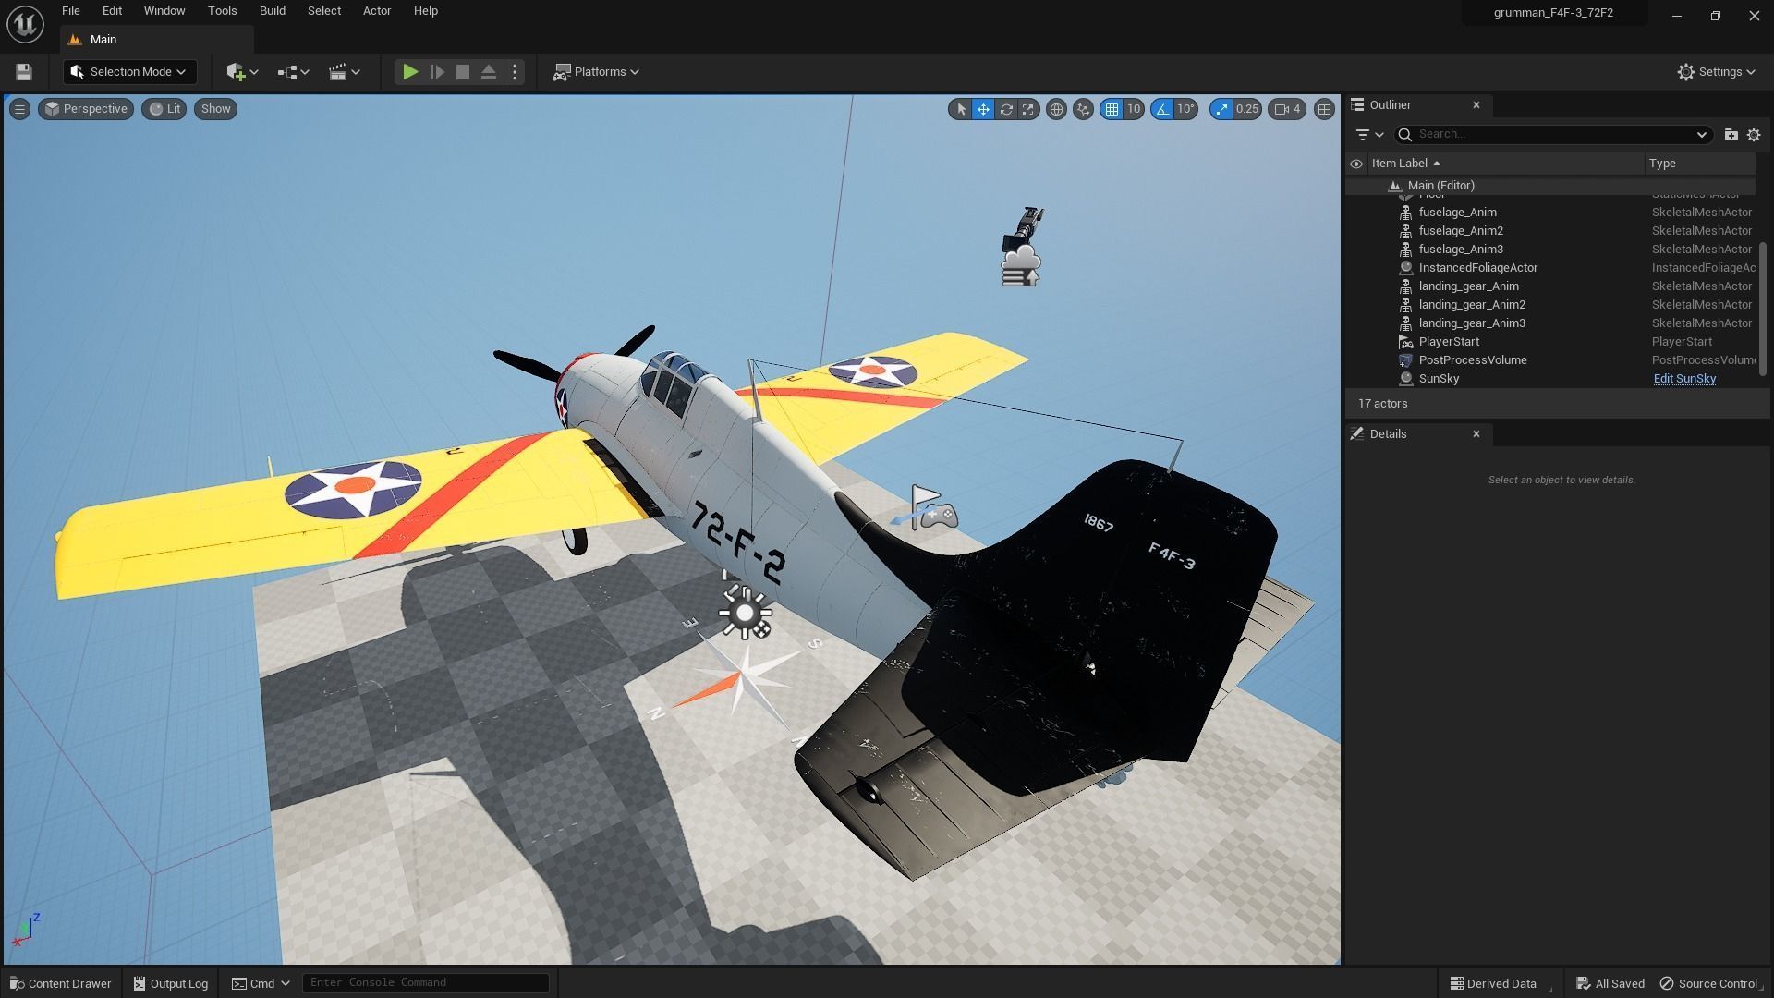The image size is (1774, 998).
Task: Choose the rotate tool
Action: click(x=1005, y=109)
